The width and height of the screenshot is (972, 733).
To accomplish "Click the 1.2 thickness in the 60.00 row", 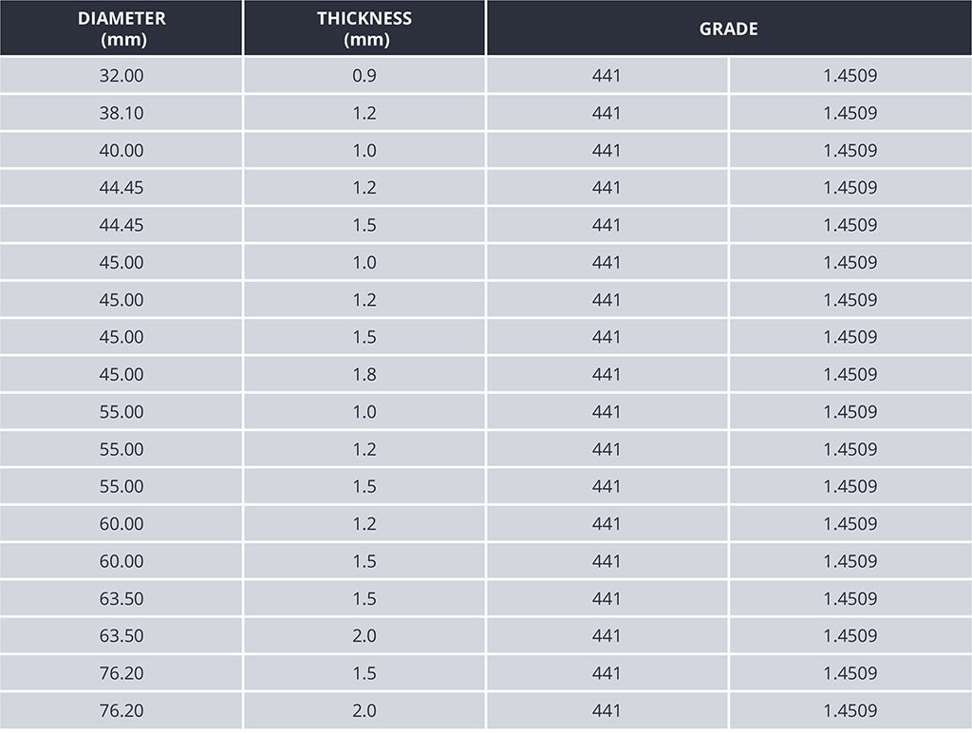I will pos(364,524).
